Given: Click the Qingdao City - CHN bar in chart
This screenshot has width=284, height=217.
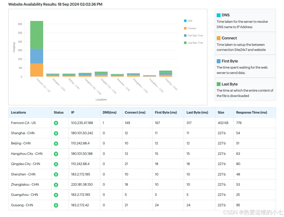Looking at the screenshot, I should point(101,74).
